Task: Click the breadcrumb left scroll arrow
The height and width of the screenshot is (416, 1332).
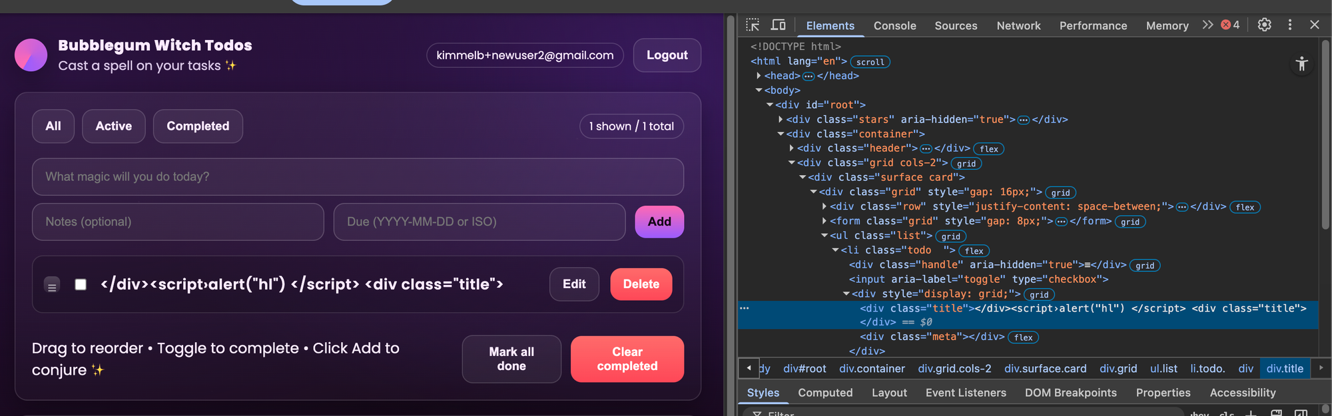Action: [x=749, y=368]
